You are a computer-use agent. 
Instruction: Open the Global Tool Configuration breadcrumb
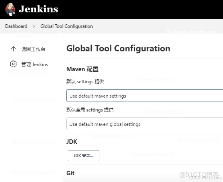point(67,26)
